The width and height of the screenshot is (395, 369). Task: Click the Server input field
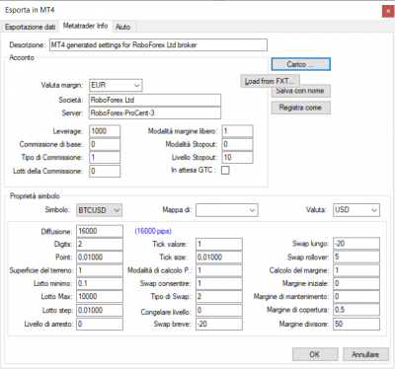(x=155, y=113)
